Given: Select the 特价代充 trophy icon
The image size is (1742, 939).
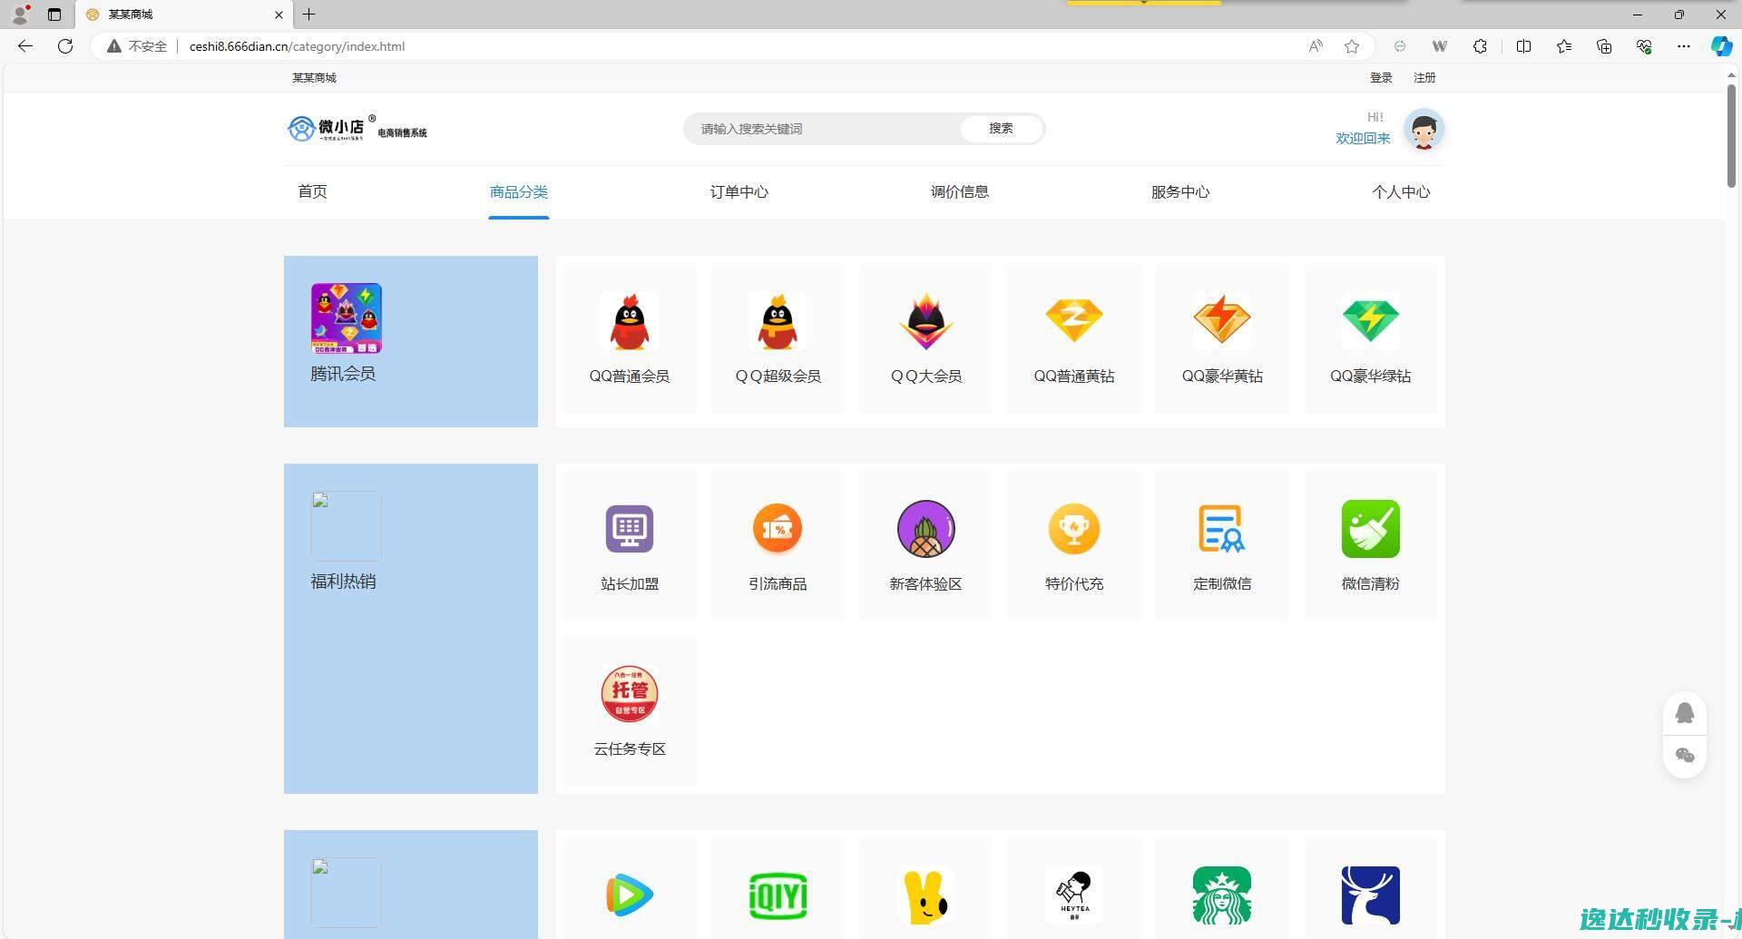Looking at the screenshot, I should (x=1073, y=529).
